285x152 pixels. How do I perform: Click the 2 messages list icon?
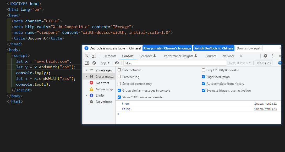(x=91, y=70)
